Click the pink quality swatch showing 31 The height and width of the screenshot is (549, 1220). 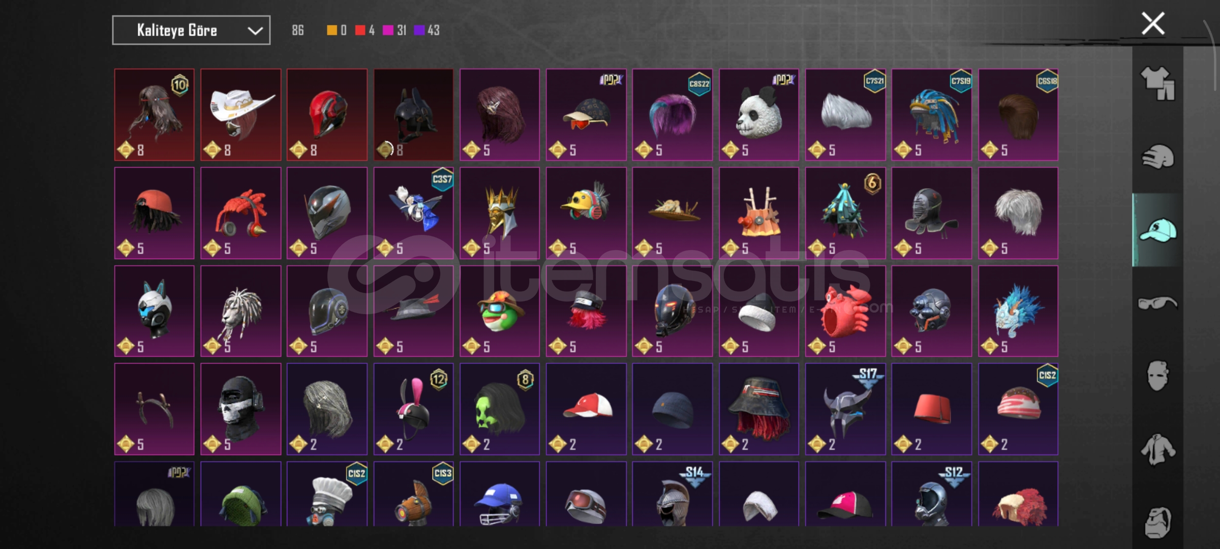[x=388, y=30]
